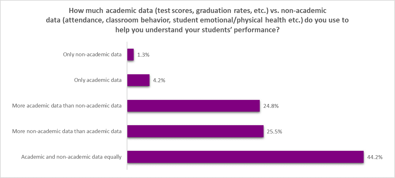This screenshot has height=178, width=395.
Task: Click 'Academic and non-academic data equally' label
Action: pyautogui.click(x=71, y=157)
